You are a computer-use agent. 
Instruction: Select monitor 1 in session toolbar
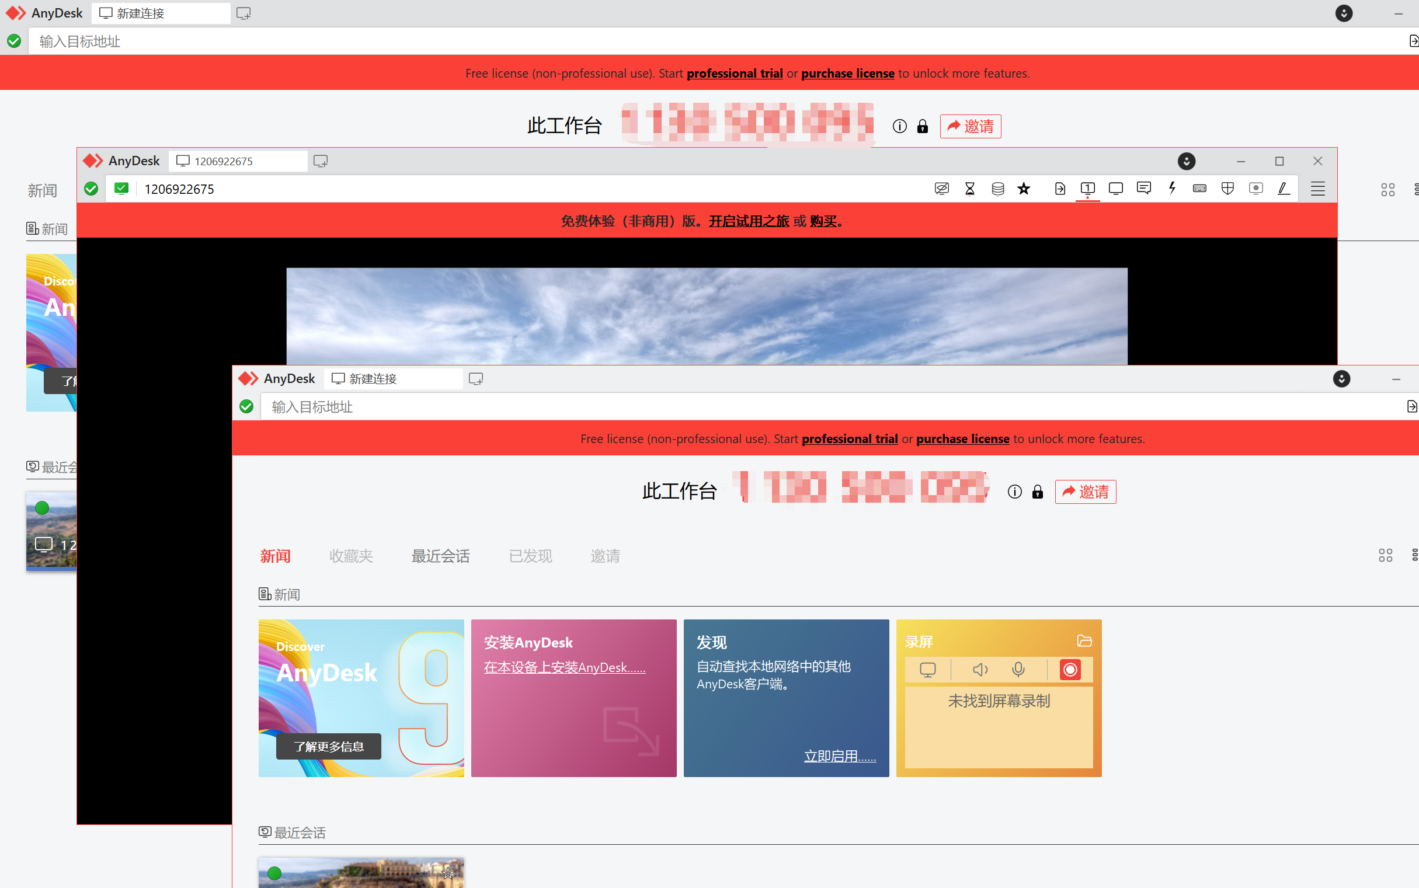point(1087,189)
